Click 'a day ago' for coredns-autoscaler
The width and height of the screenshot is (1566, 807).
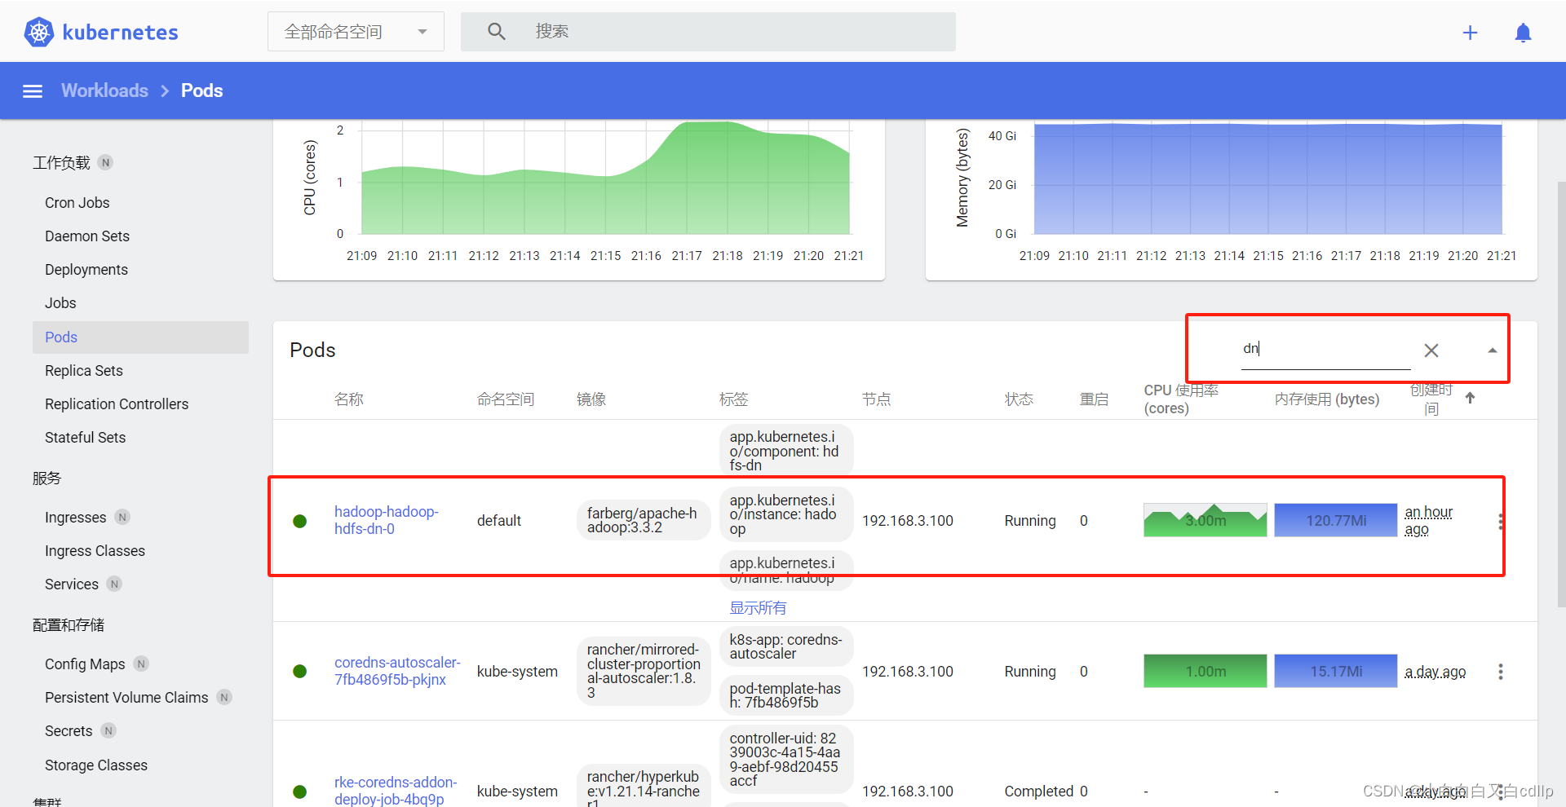point(1435,672)
